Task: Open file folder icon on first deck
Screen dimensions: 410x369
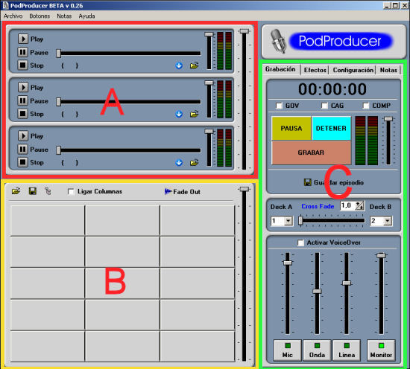Action: (x=195, y=65)
